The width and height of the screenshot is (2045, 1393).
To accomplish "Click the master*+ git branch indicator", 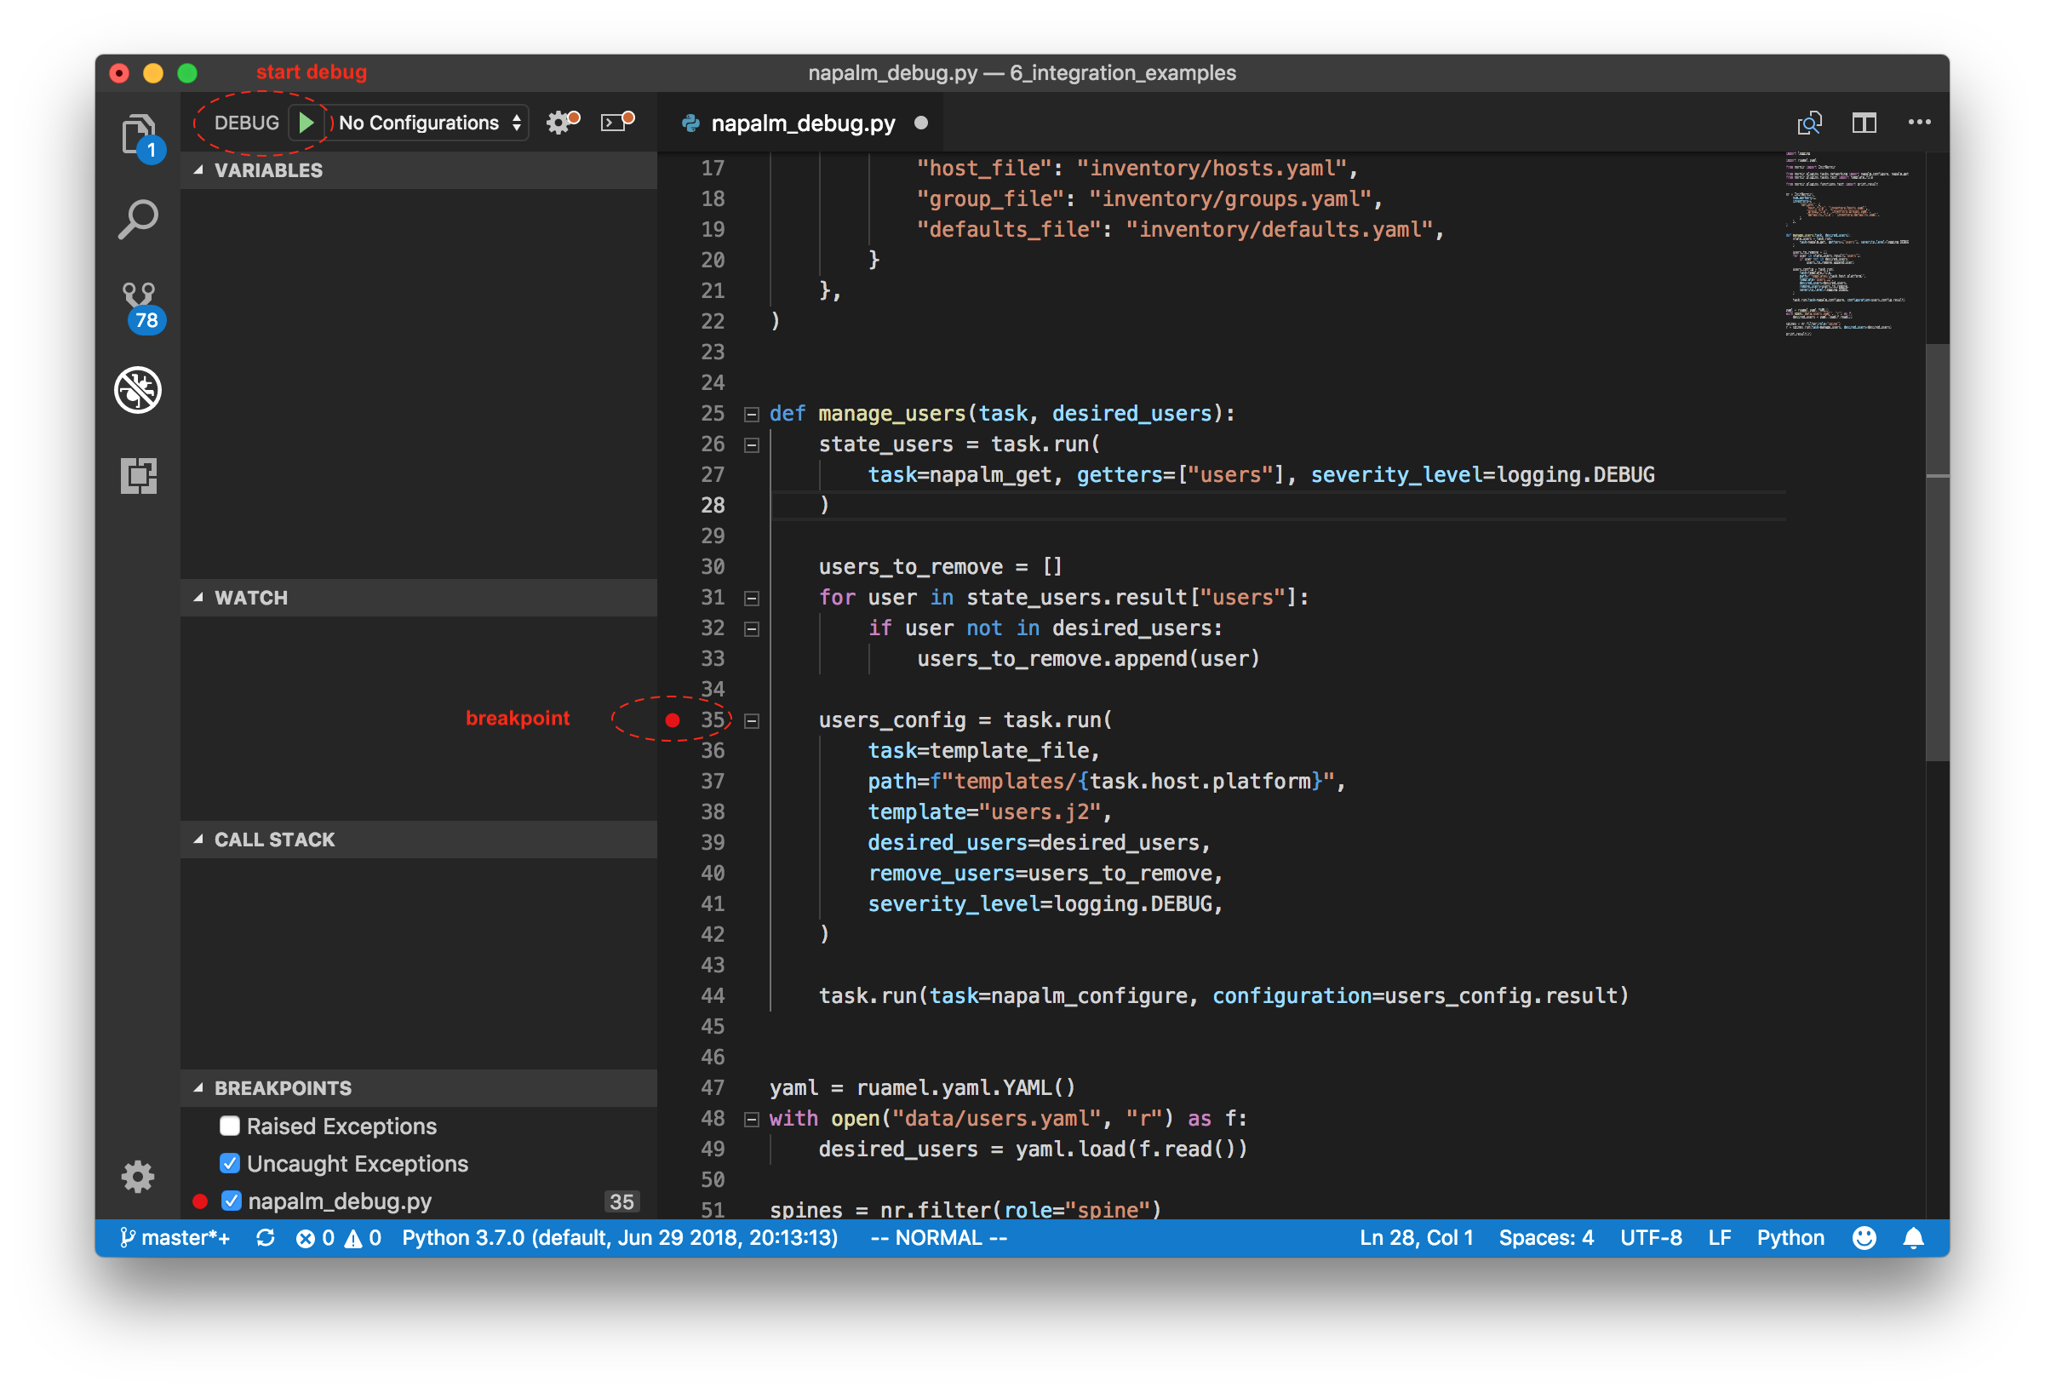I will tap(175, 1237).
